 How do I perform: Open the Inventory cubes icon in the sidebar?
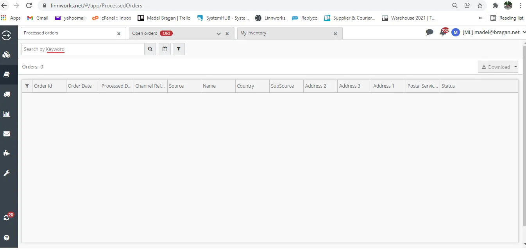pos(7,55)
